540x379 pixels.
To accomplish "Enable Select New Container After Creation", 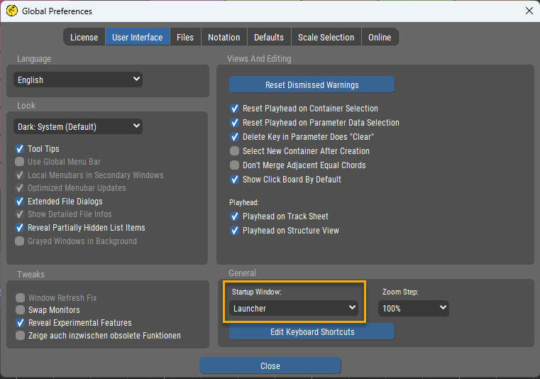I will (235, 151).
